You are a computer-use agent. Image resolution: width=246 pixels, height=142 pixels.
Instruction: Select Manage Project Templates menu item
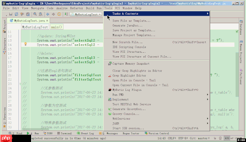157,35
